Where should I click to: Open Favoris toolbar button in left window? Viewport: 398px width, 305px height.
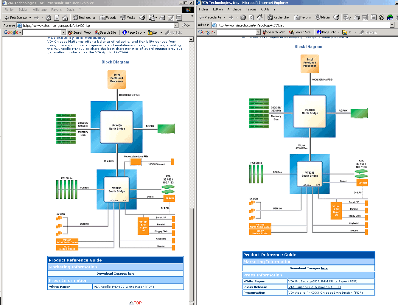point(108,18)
